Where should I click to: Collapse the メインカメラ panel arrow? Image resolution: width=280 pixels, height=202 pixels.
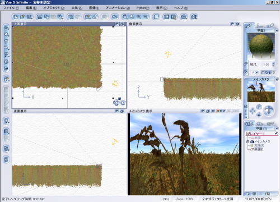click(x=277, y=79)
